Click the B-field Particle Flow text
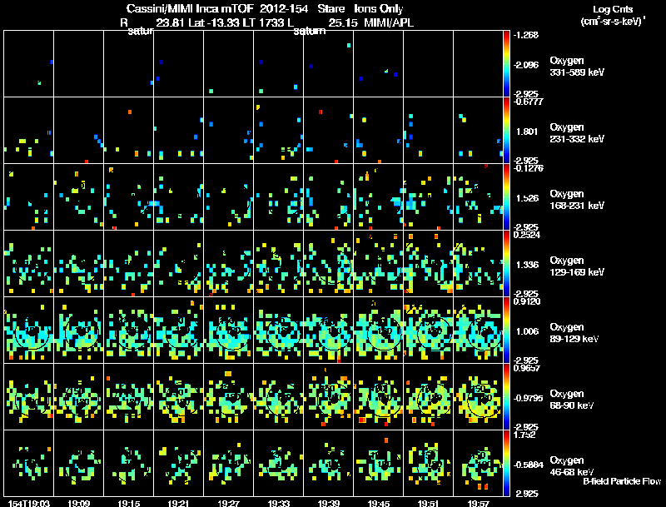This screenshot has width=666, height=507. coord(622,481)
